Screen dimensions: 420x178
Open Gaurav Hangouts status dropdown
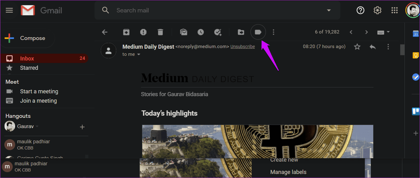click(x=37, y=127)
